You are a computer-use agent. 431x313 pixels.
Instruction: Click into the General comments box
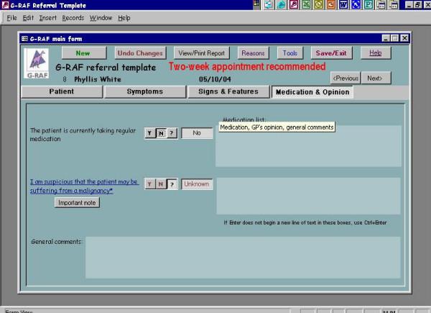pos(242,258)
